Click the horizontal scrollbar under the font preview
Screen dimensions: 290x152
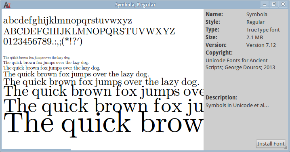(36, 150)
